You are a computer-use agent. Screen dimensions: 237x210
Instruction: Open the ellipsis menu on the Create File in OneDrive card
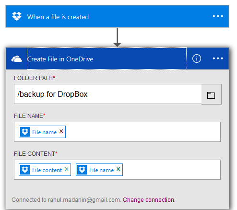pyautogui.click(x=218, y=58)
